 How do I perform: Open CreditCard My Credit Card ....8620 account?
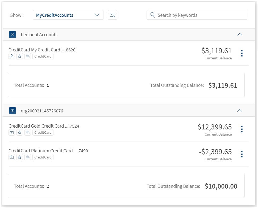[x=42, y=50]
